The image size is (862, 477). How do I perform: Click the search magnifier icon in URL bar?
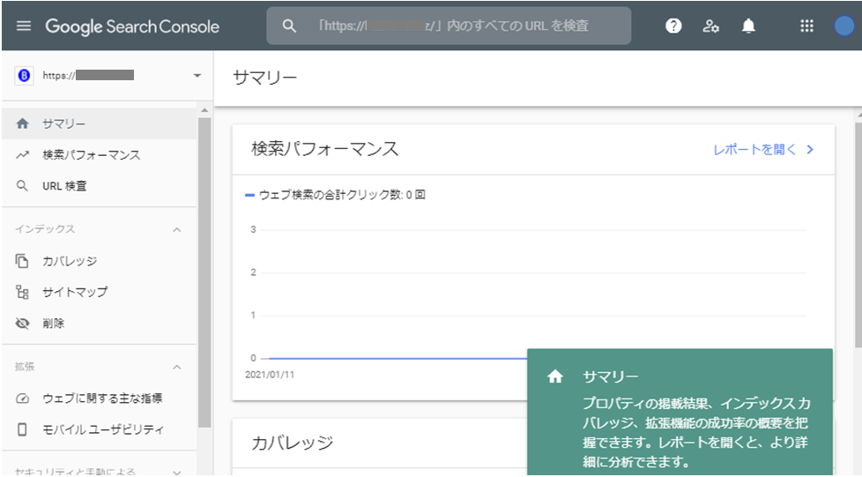point(289,26)
